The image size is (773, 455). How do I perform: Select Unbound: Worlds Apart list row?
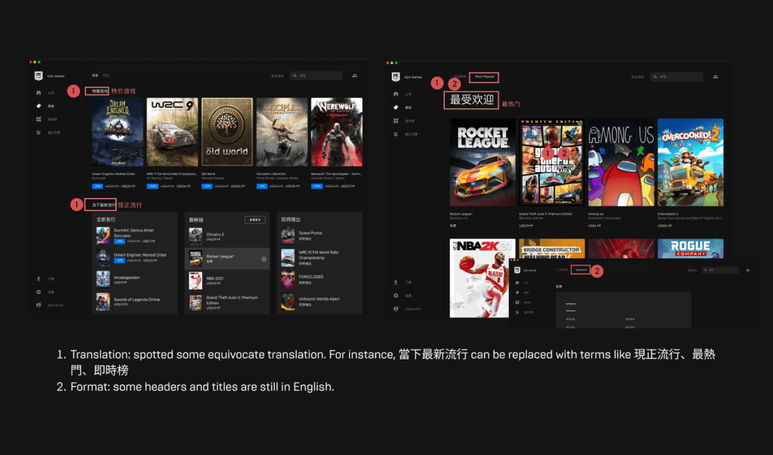(x=320, y=302)
